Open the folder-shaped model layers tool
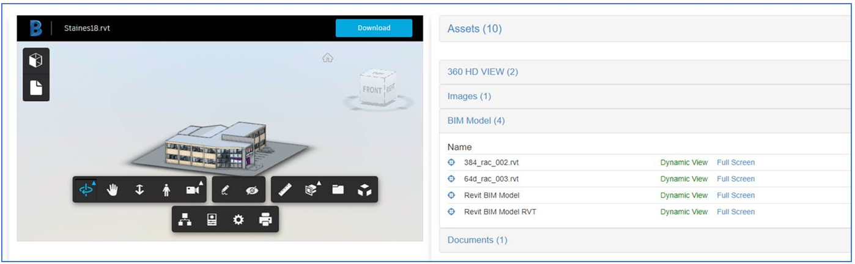855x264 pixels. (338, 190)
